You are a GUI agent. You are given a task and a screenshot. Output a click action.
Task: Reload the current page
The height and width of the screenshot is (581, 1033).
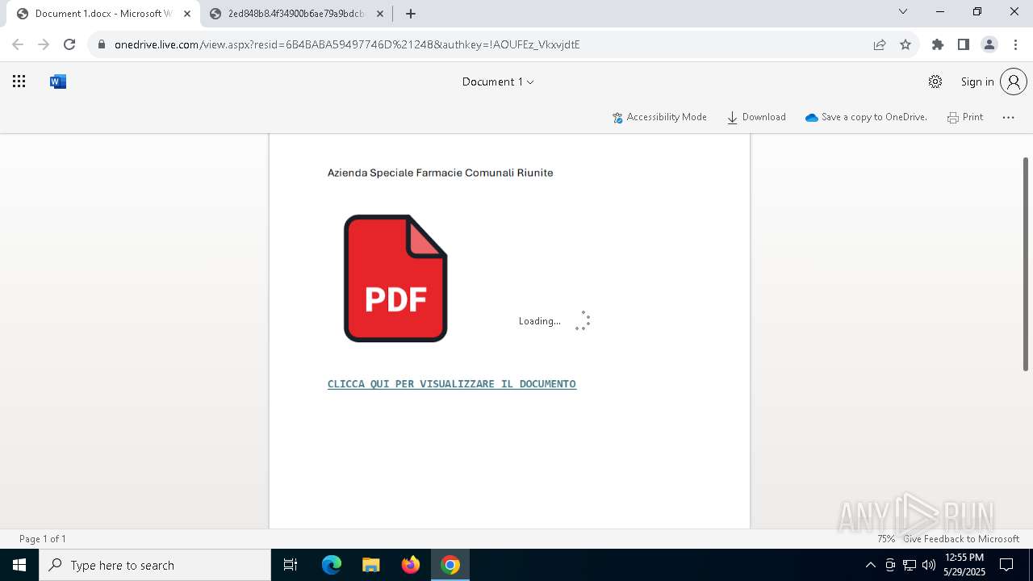tap(69, 44)
